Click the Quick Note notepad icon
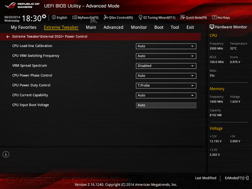 [x=182, y=17]
